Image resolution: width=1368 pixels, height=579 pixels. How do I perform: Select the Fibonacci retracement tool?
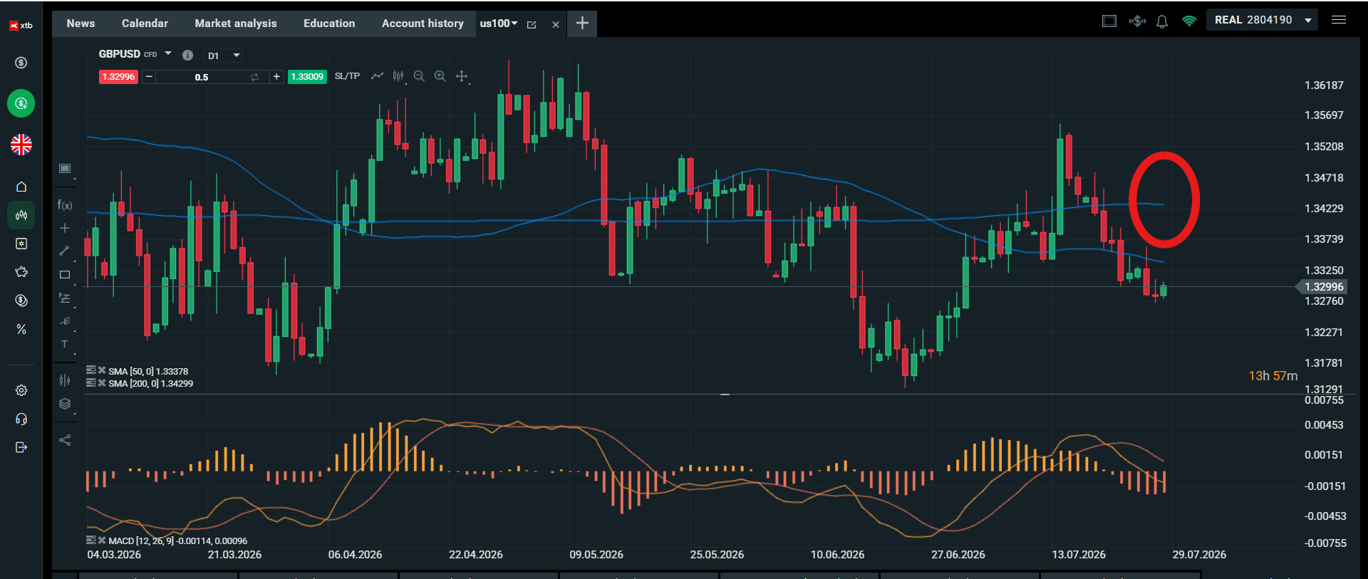(65, 298)
